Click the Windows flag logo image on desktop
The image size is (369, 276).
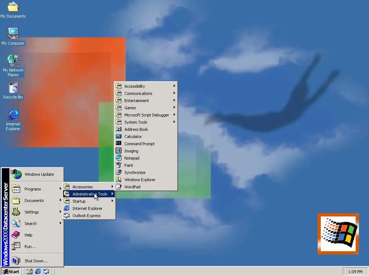tap(338, 234)
